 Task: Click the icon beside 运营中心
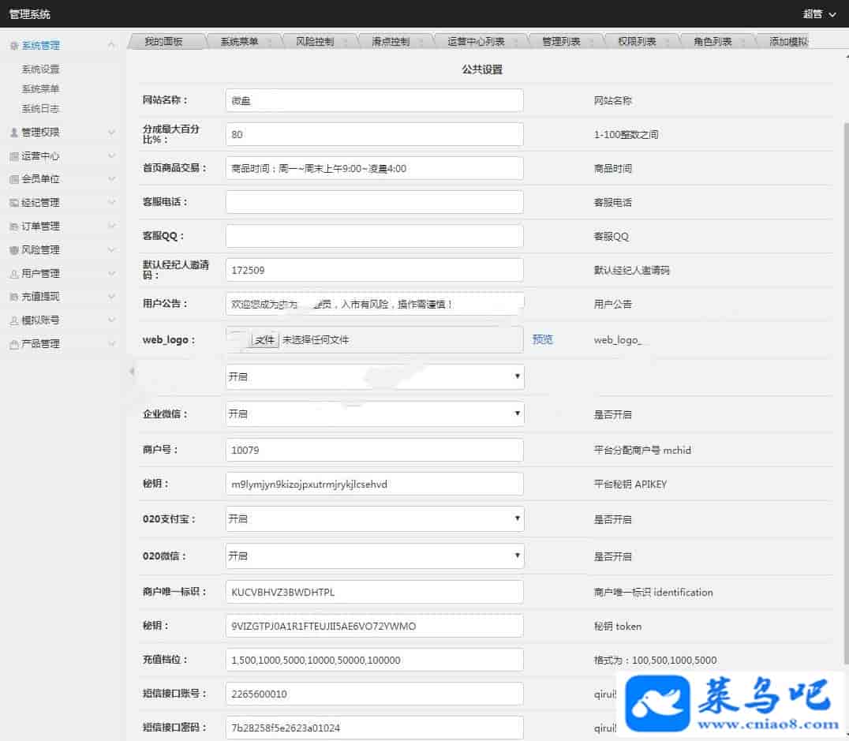click(x=14, y=156)
